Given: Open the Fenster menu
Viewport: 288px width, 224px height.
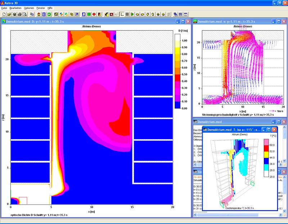Looking at the screenshot, I should click(41, 8).
